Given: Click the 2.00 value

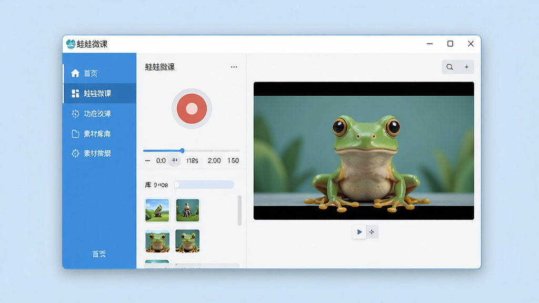Looking at the screenshot, I should [214, 160].
